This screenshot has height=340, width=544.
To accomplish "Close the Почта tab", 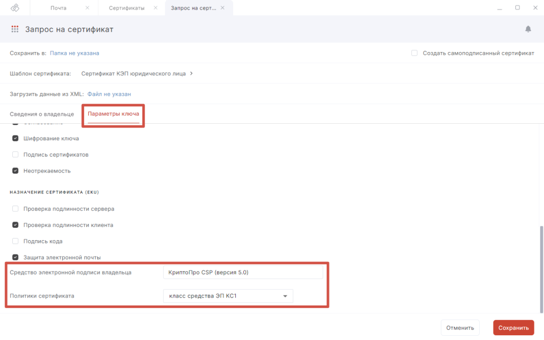I will click(x=88, y=7).
